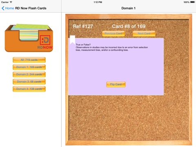This screenshot has width=196, height=147.
Task: Open Domain 1: 169 cards
Action: [29, 67]
